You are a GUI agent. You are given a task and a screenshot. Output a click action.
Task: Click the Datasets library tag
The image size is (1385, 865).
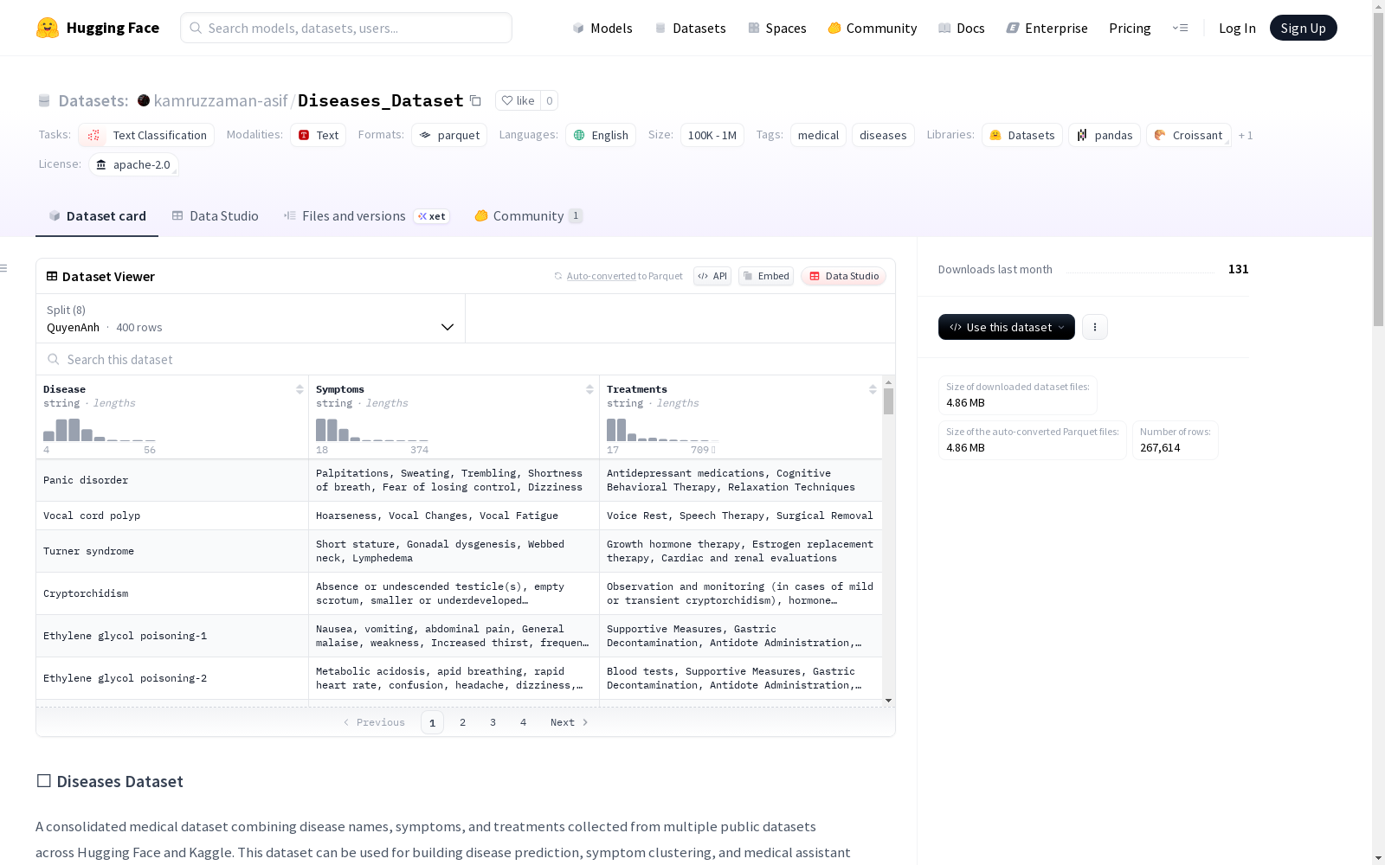click(x=1022, y=135)
